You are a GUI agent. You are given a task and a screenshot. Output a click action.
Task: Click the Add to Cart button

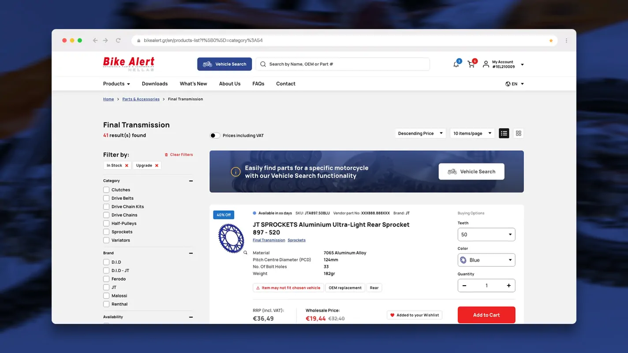[x=486, y=315]
